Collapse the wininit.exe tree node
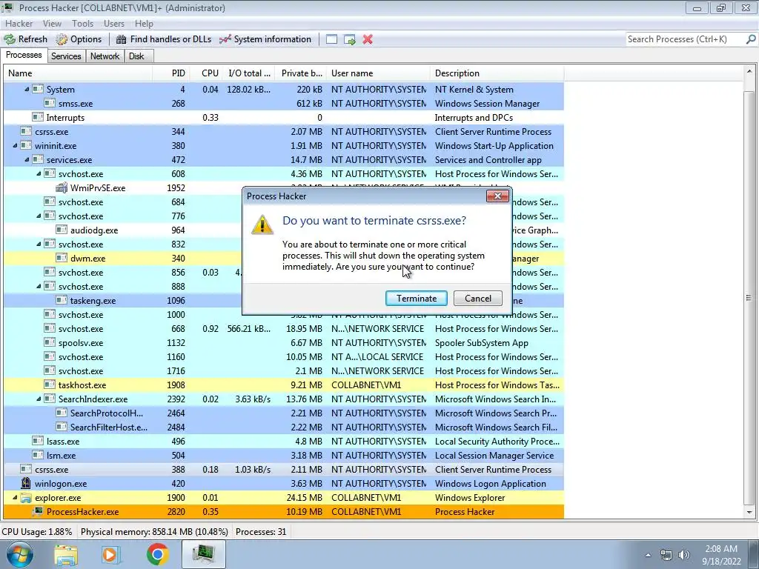 tap(15, 146)
